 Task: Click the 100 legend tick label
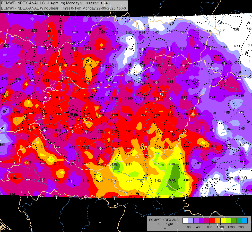188,227
